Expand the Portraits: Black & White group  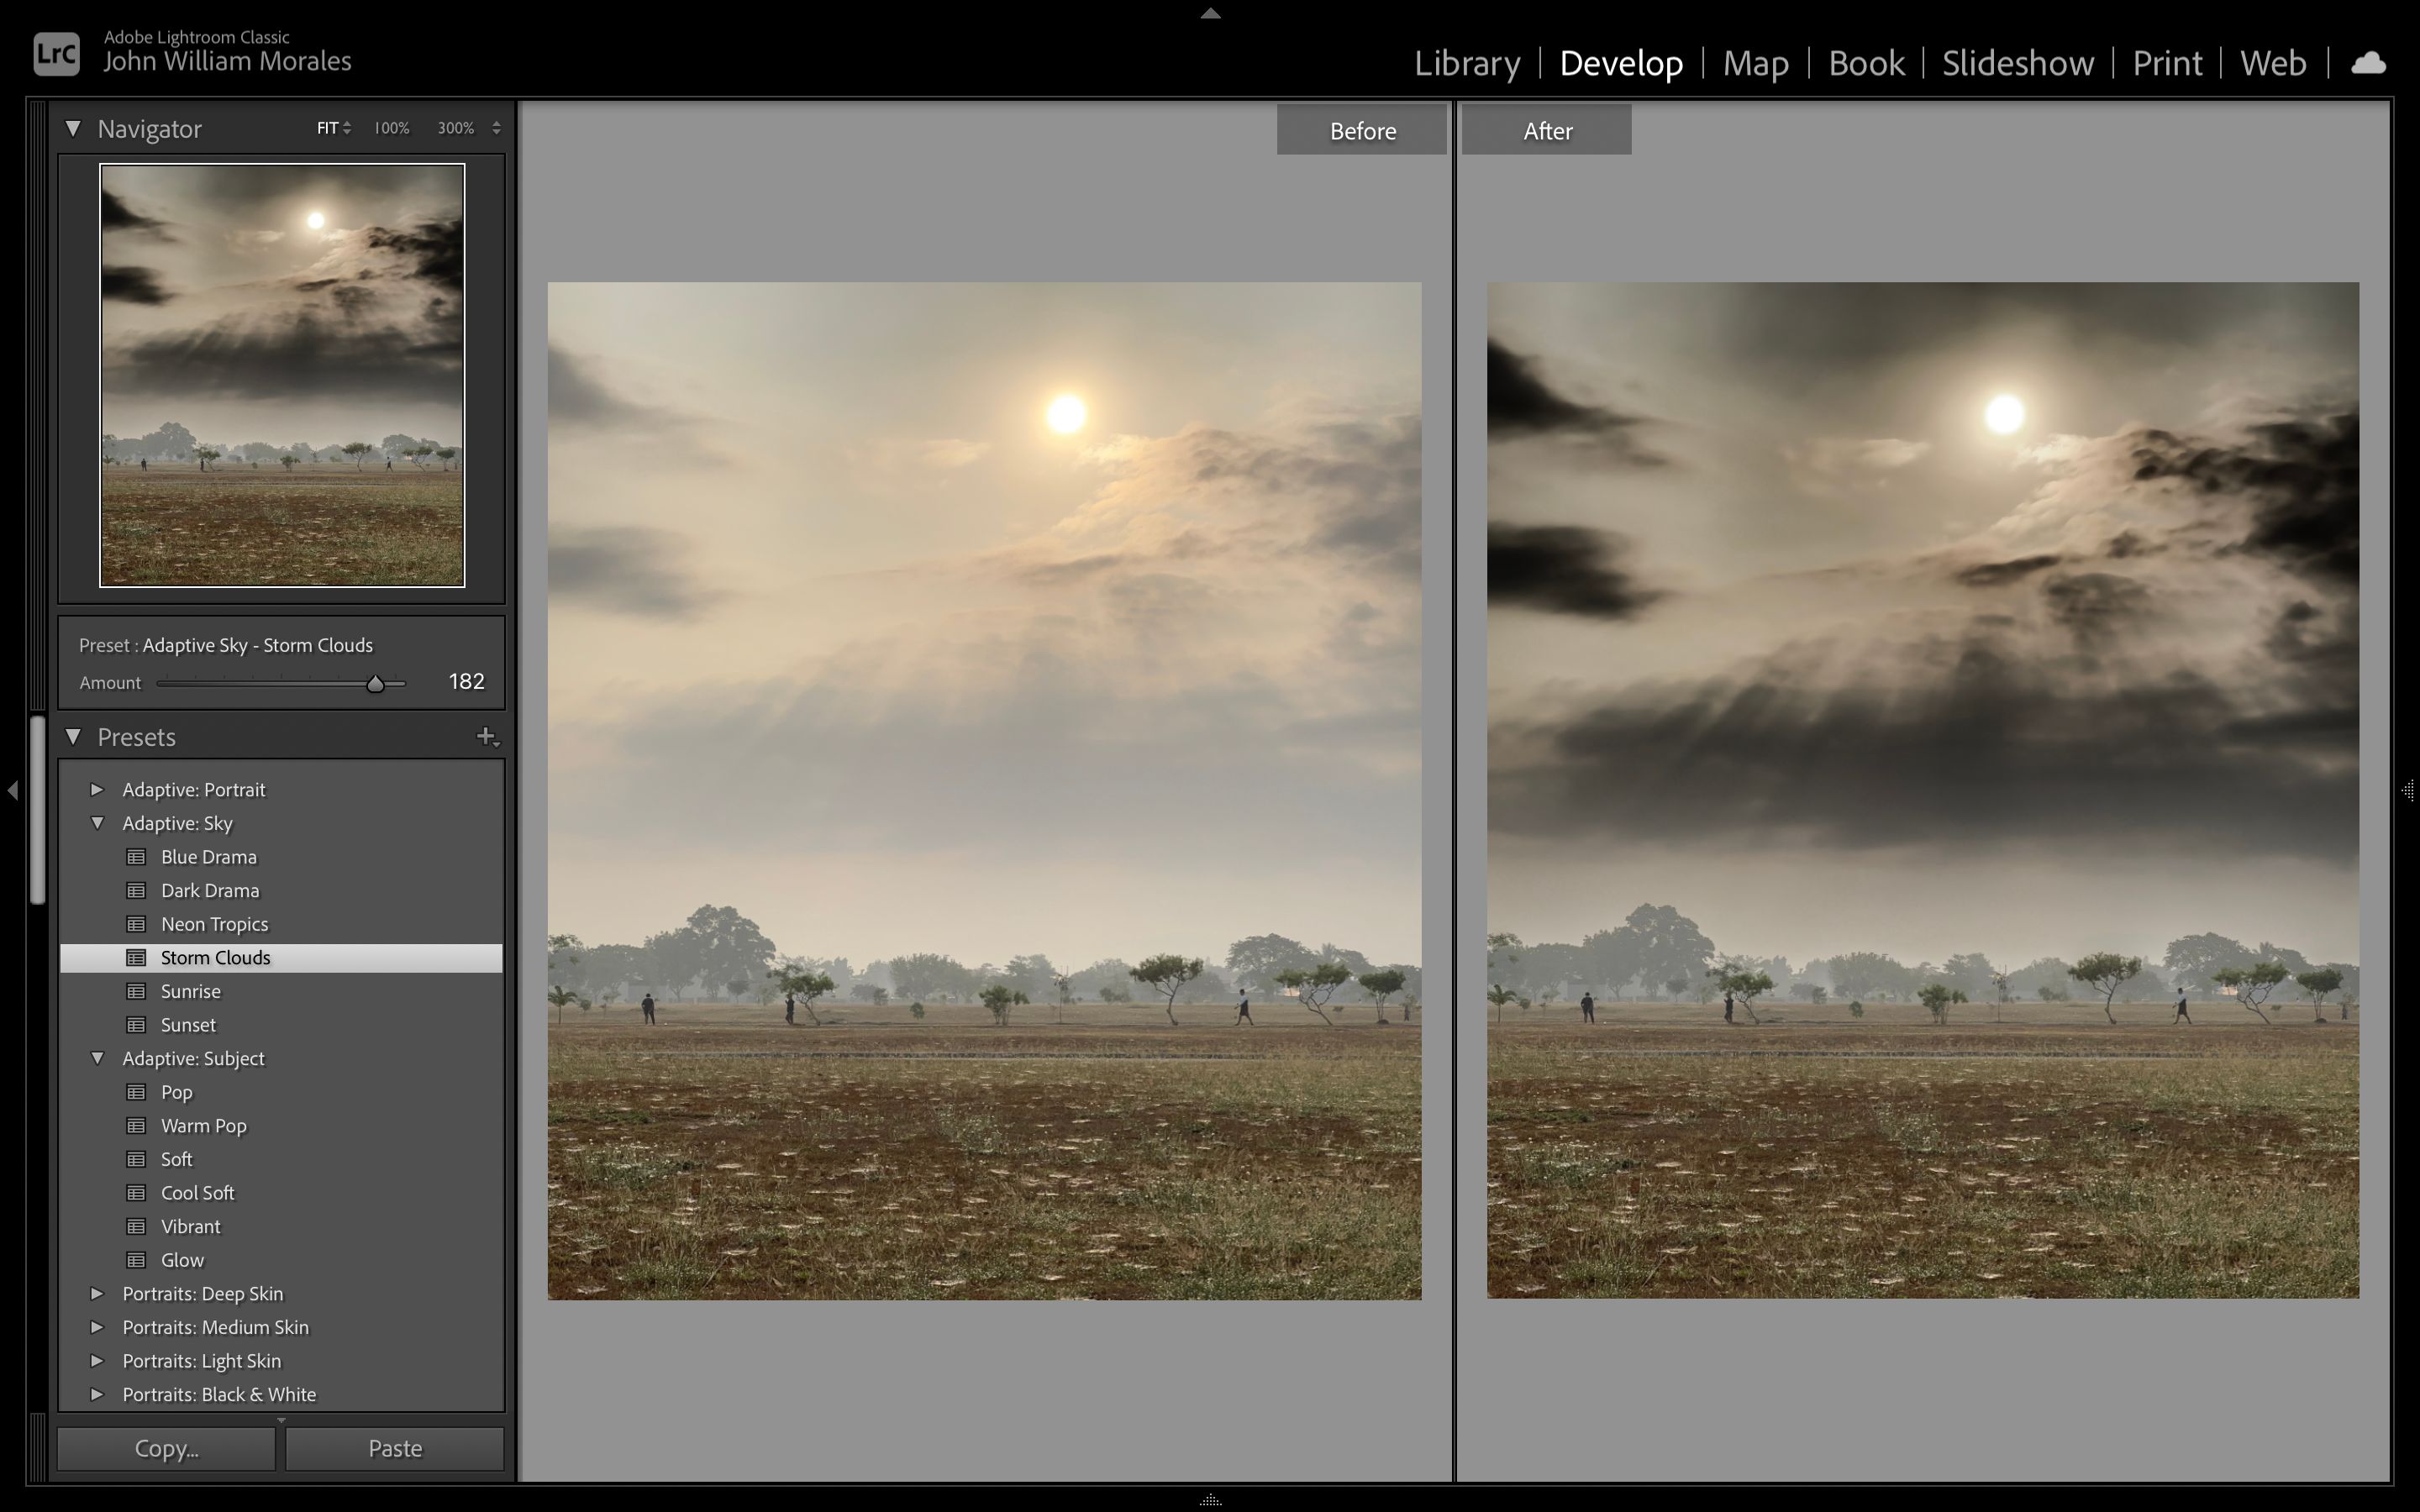click(x=97, y=1394)
